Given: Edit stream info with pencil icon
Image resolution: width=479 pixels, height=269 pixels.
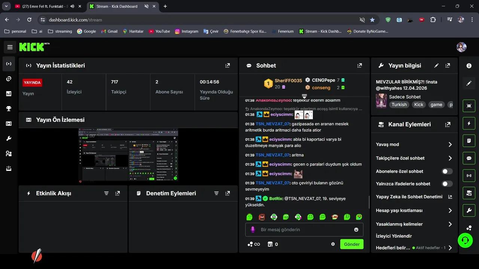Looking at the screenshot, I should (x=436, y=65).
